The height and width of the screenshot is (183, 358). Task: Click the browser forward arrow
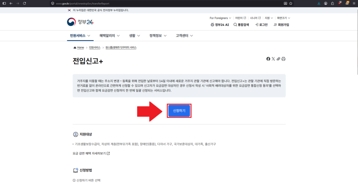pos(17,3)
